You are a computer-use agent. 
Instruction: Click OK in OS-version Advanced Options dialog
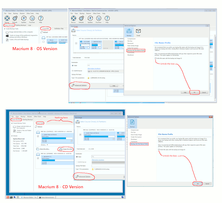(x=194, y=92)
